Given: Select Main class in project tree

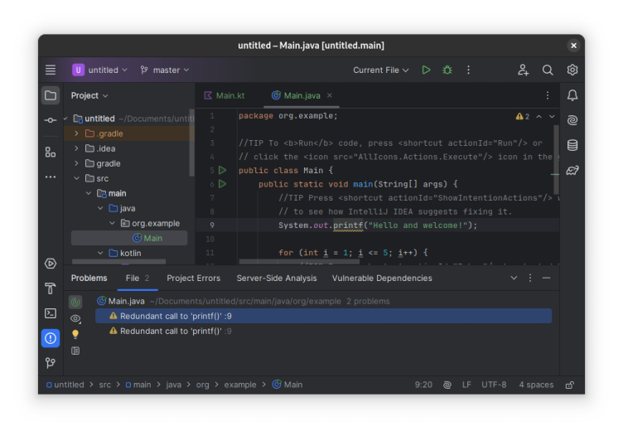Looking at the screenshot, I should [x=129, y=238].
